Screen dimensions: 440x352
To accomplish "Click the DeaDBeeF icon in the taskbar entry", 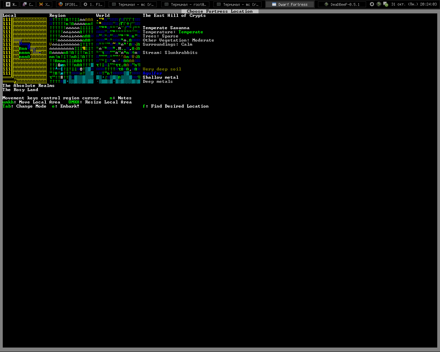I will coord(327,4).
